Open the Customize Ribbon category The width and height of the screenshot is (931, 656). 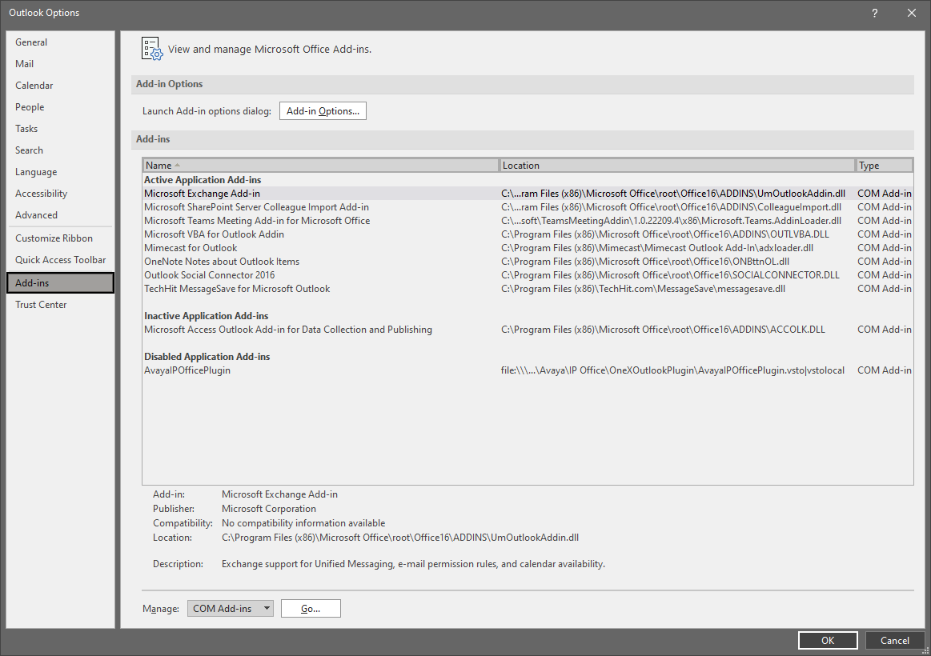click(x=60, y=238)
